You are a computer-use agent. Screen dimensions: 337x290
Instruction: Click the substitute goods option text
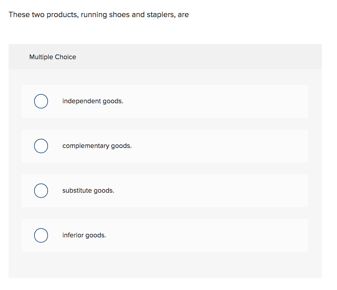point(88,191)
